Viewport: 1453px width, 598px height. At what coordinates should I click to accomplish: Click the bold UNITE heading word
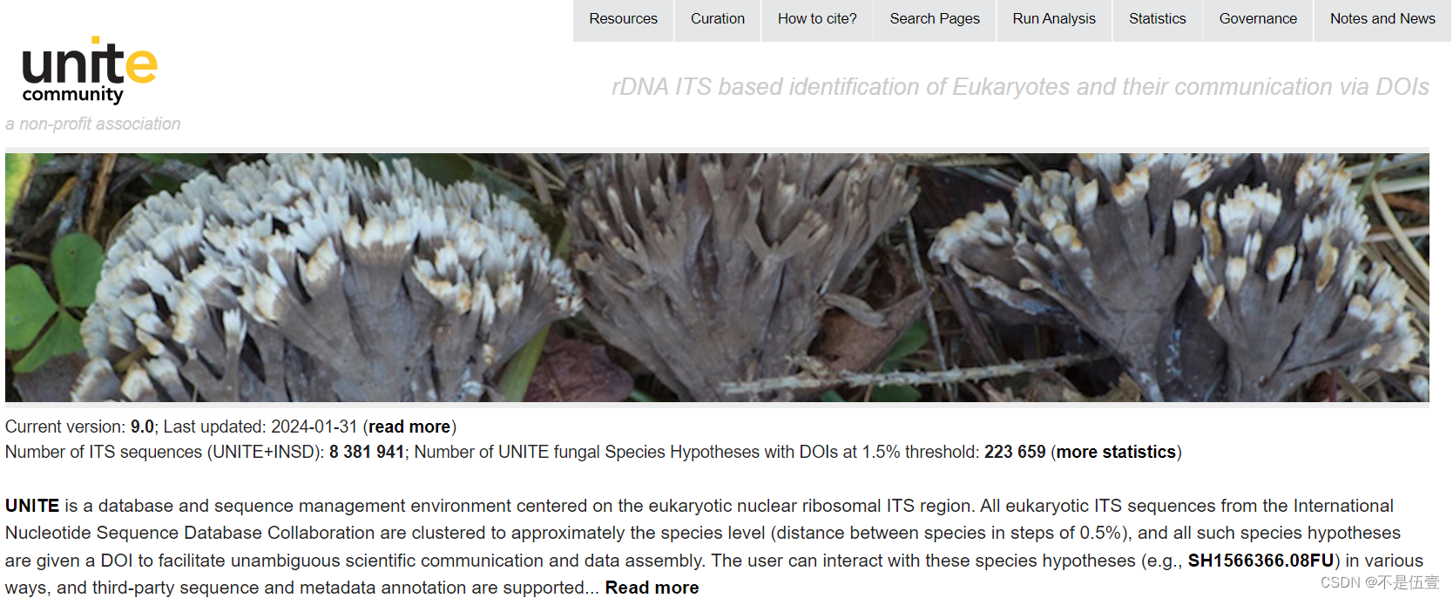32,506
